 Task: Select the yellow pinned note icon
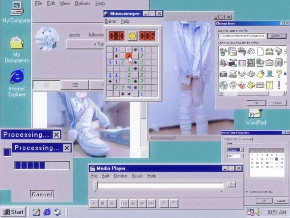(261, 74)
